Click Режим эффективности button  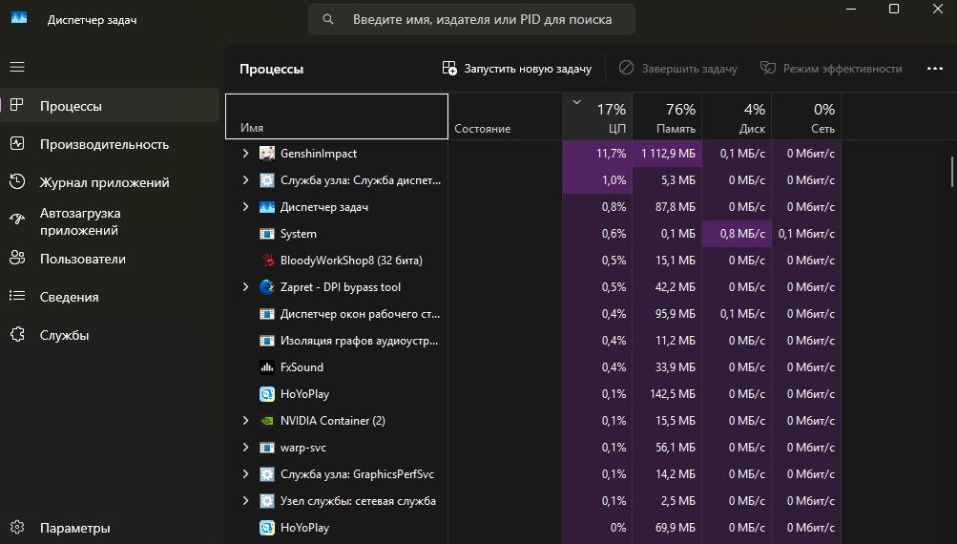pyautogui.click(x=831, y=69)
